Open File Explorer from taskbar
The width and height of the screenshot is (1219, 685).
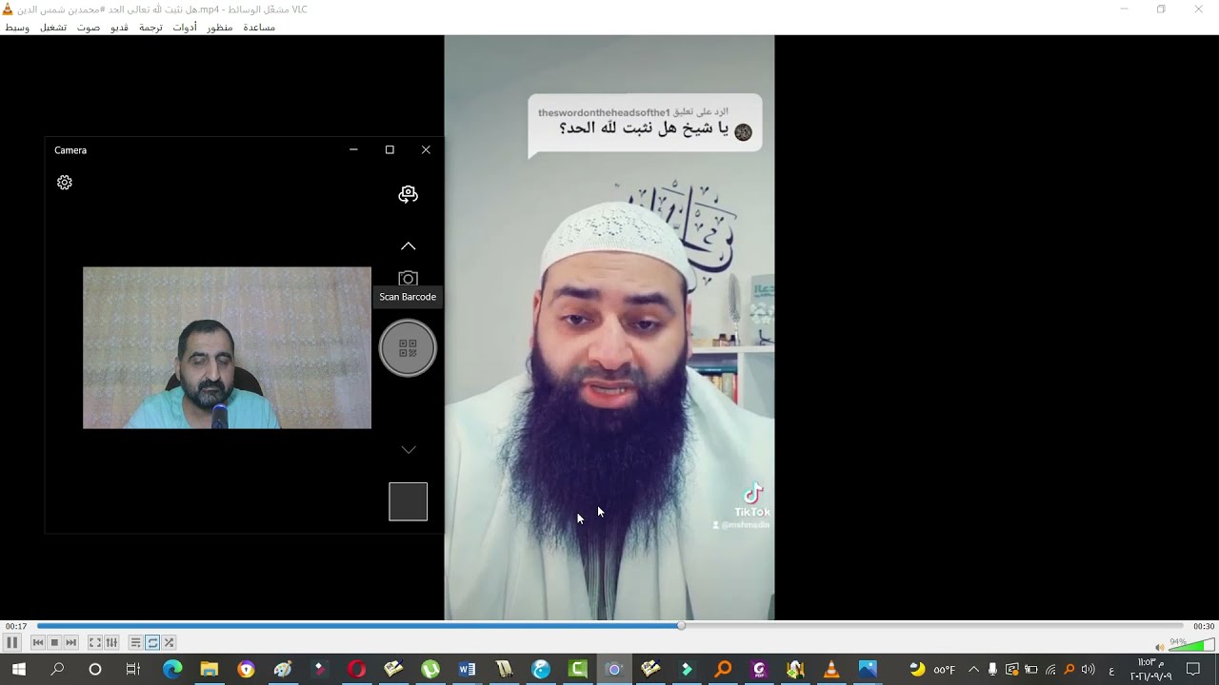210,670
